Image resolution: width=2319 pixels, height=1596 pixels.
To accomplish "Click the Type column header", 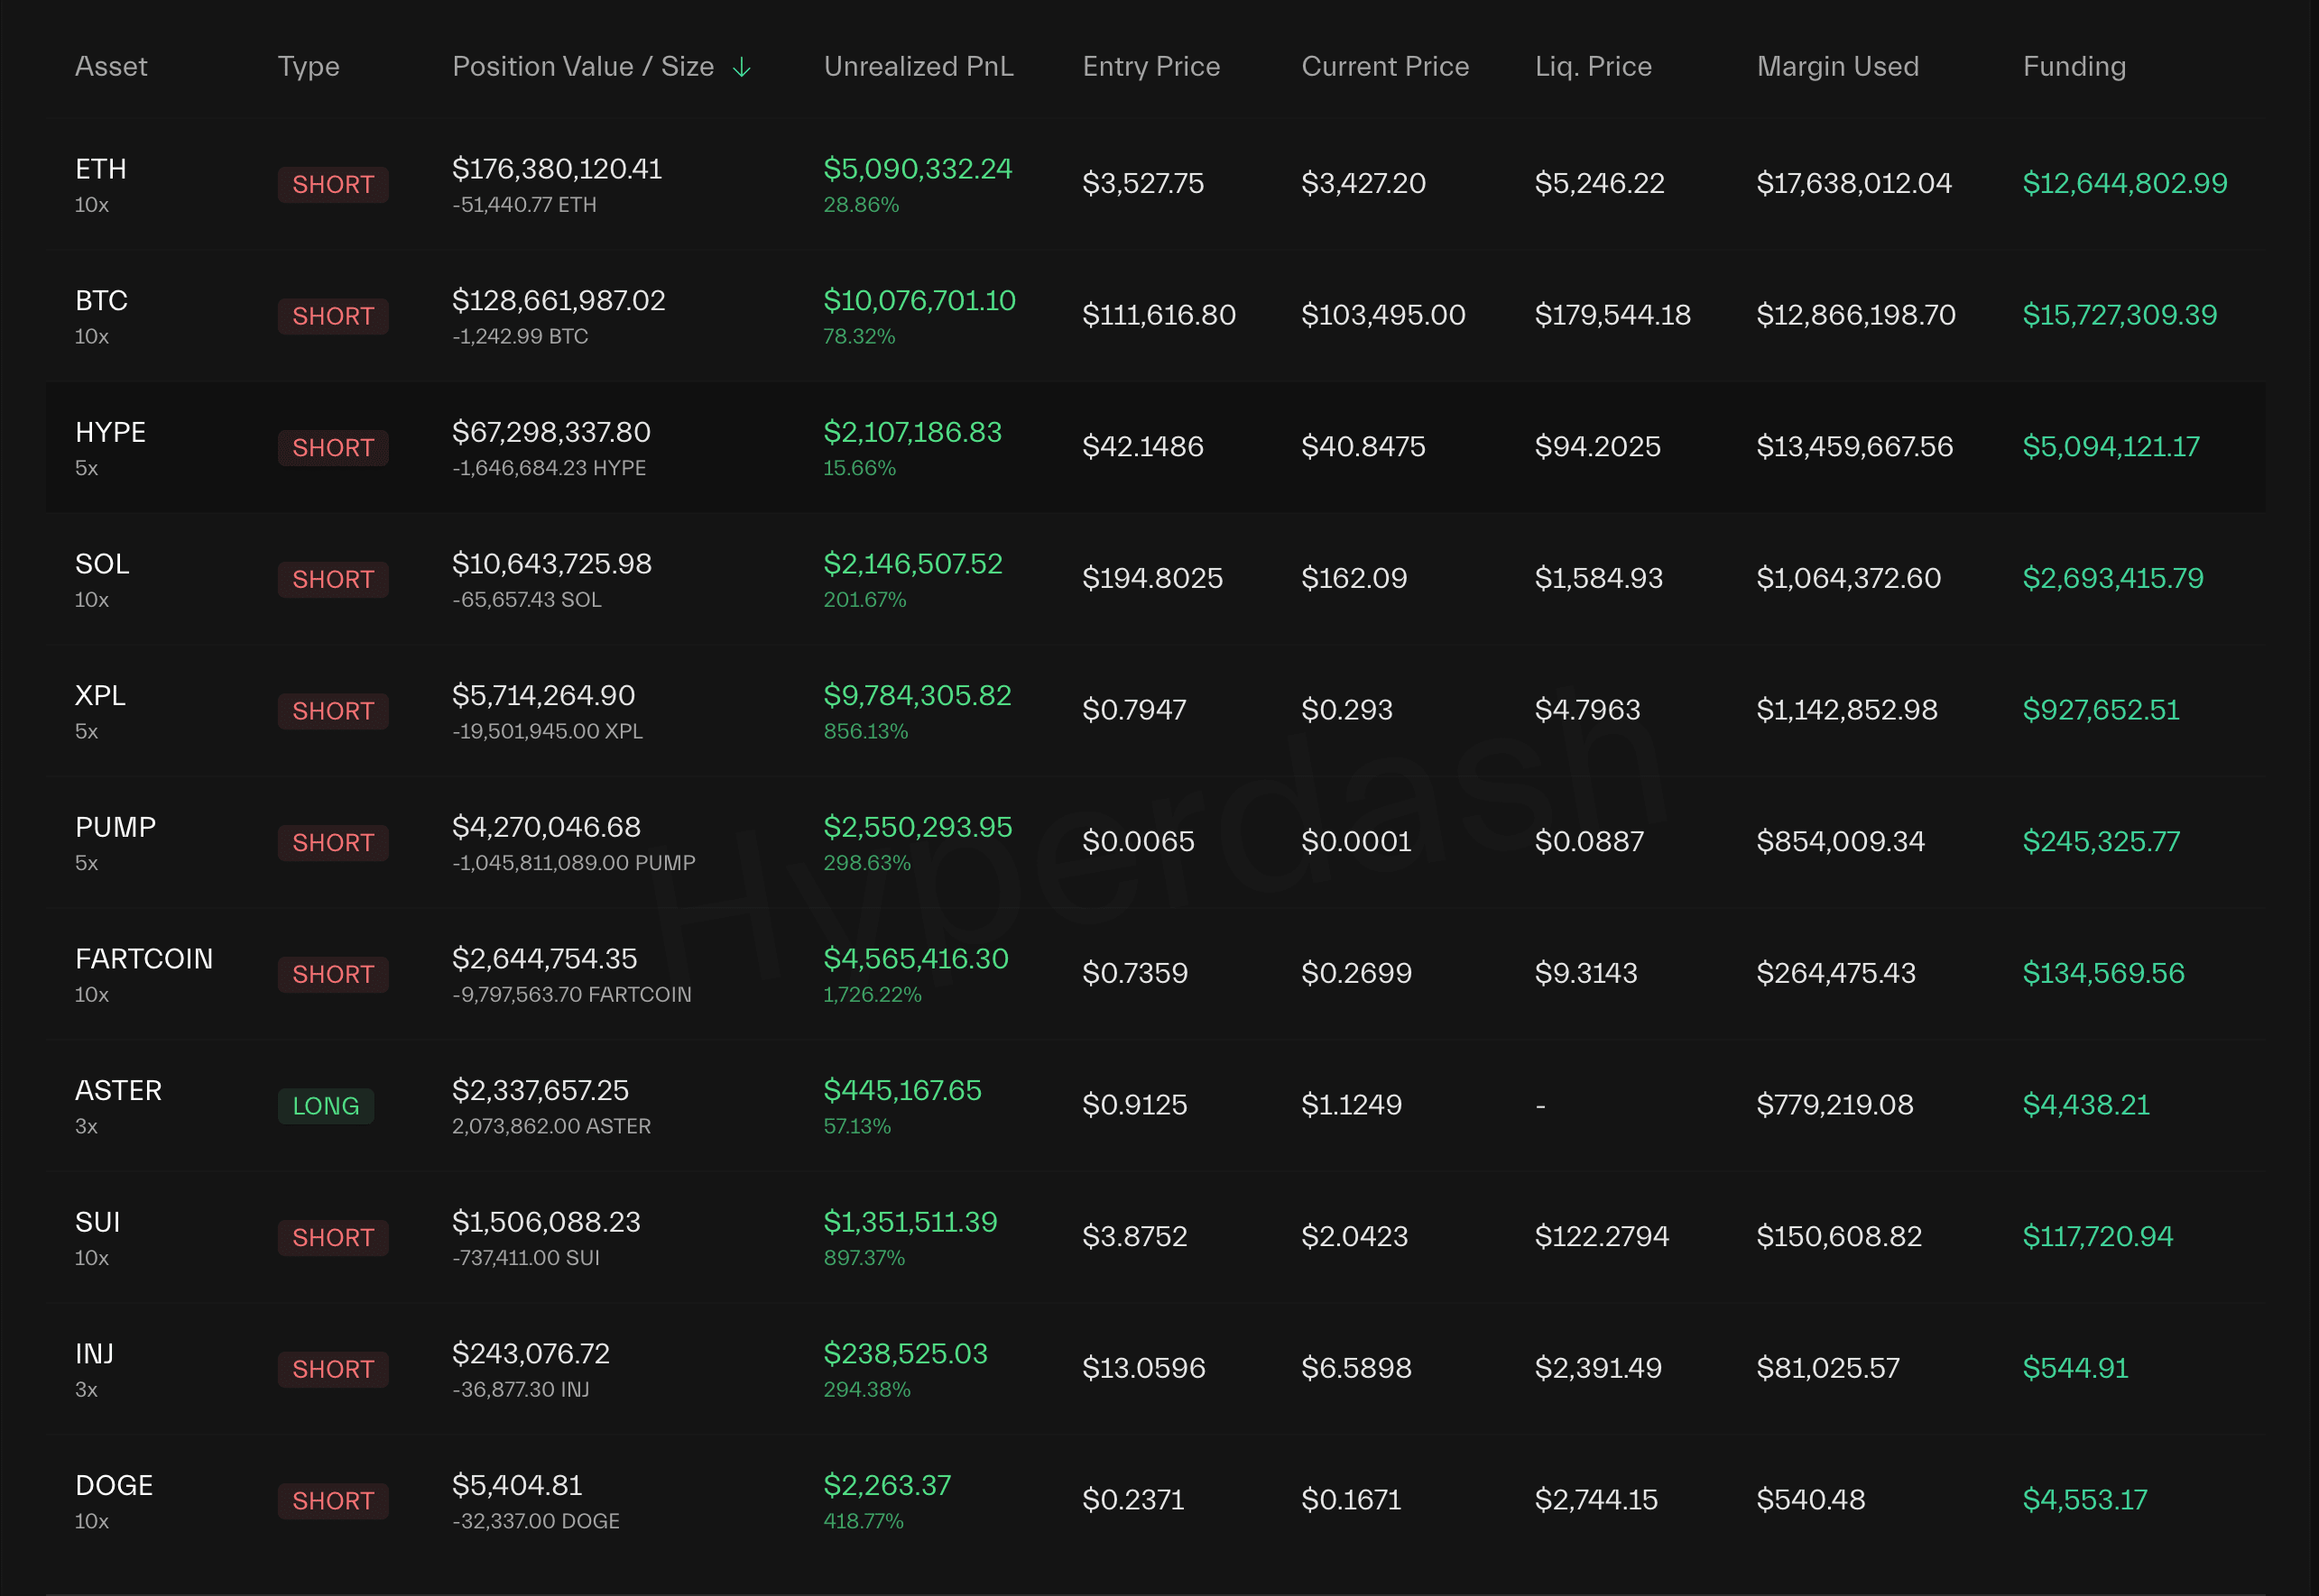I will click(308, 67).
